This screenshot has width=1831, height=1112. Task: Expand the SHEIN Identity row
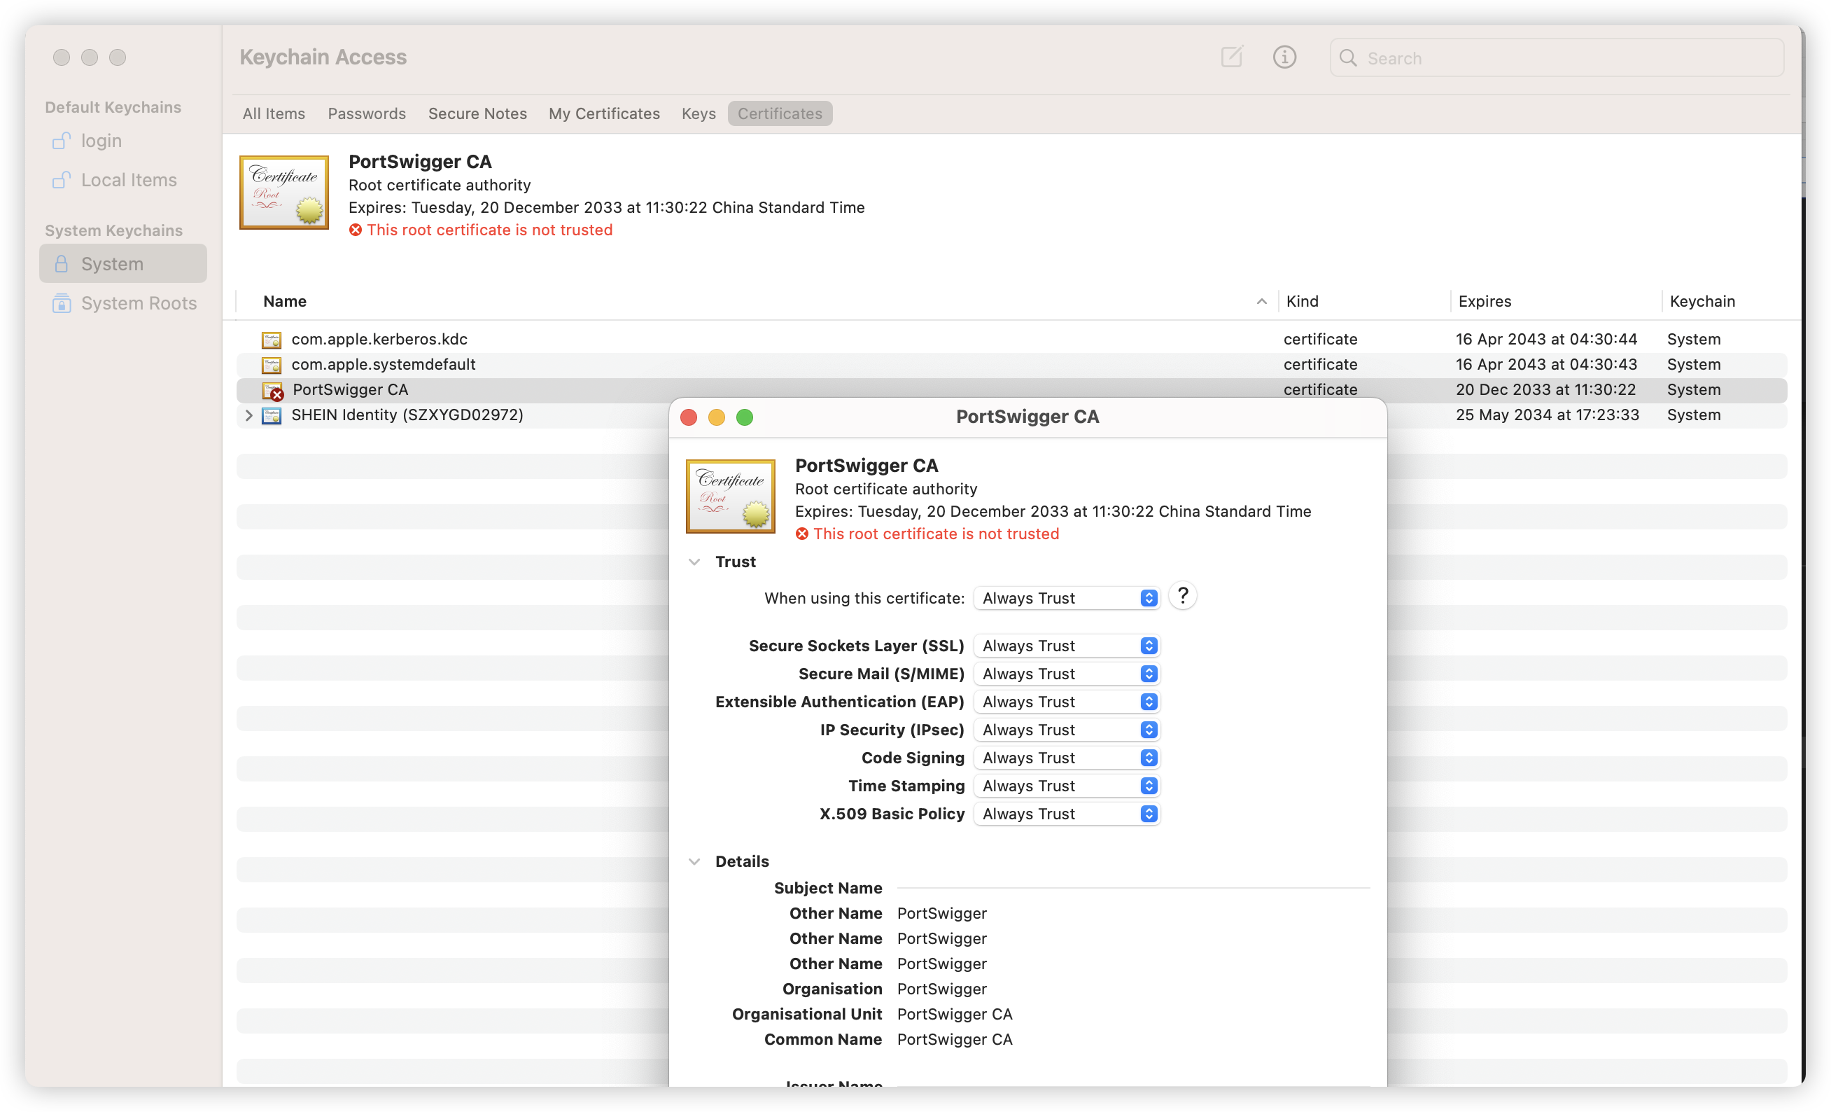249,415
